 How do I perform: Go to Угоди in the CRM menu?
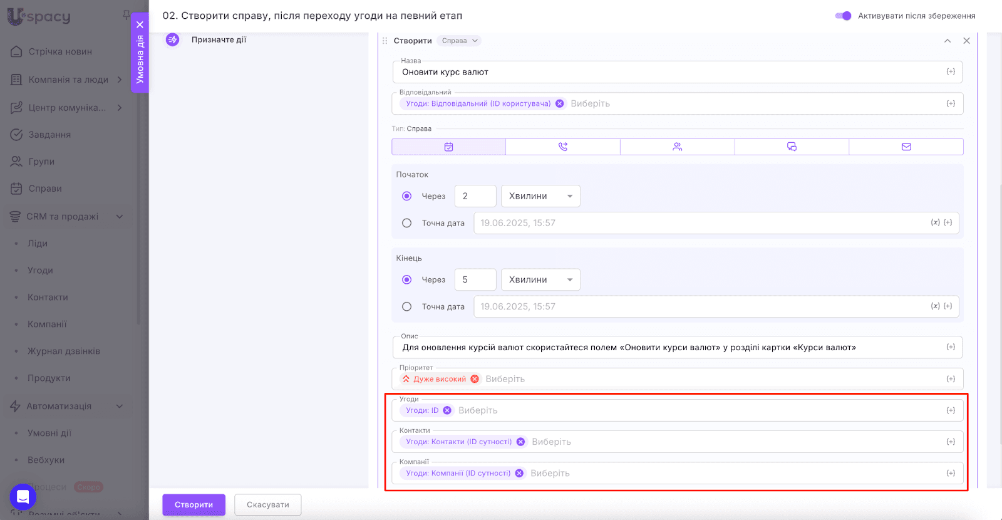coord(40,271)
